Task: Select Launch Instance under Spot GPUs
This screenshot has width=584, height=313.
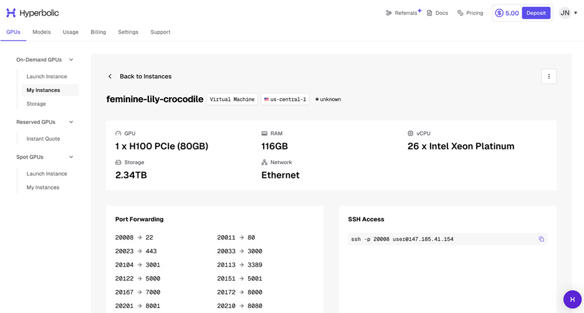Action: click(47, 174)
